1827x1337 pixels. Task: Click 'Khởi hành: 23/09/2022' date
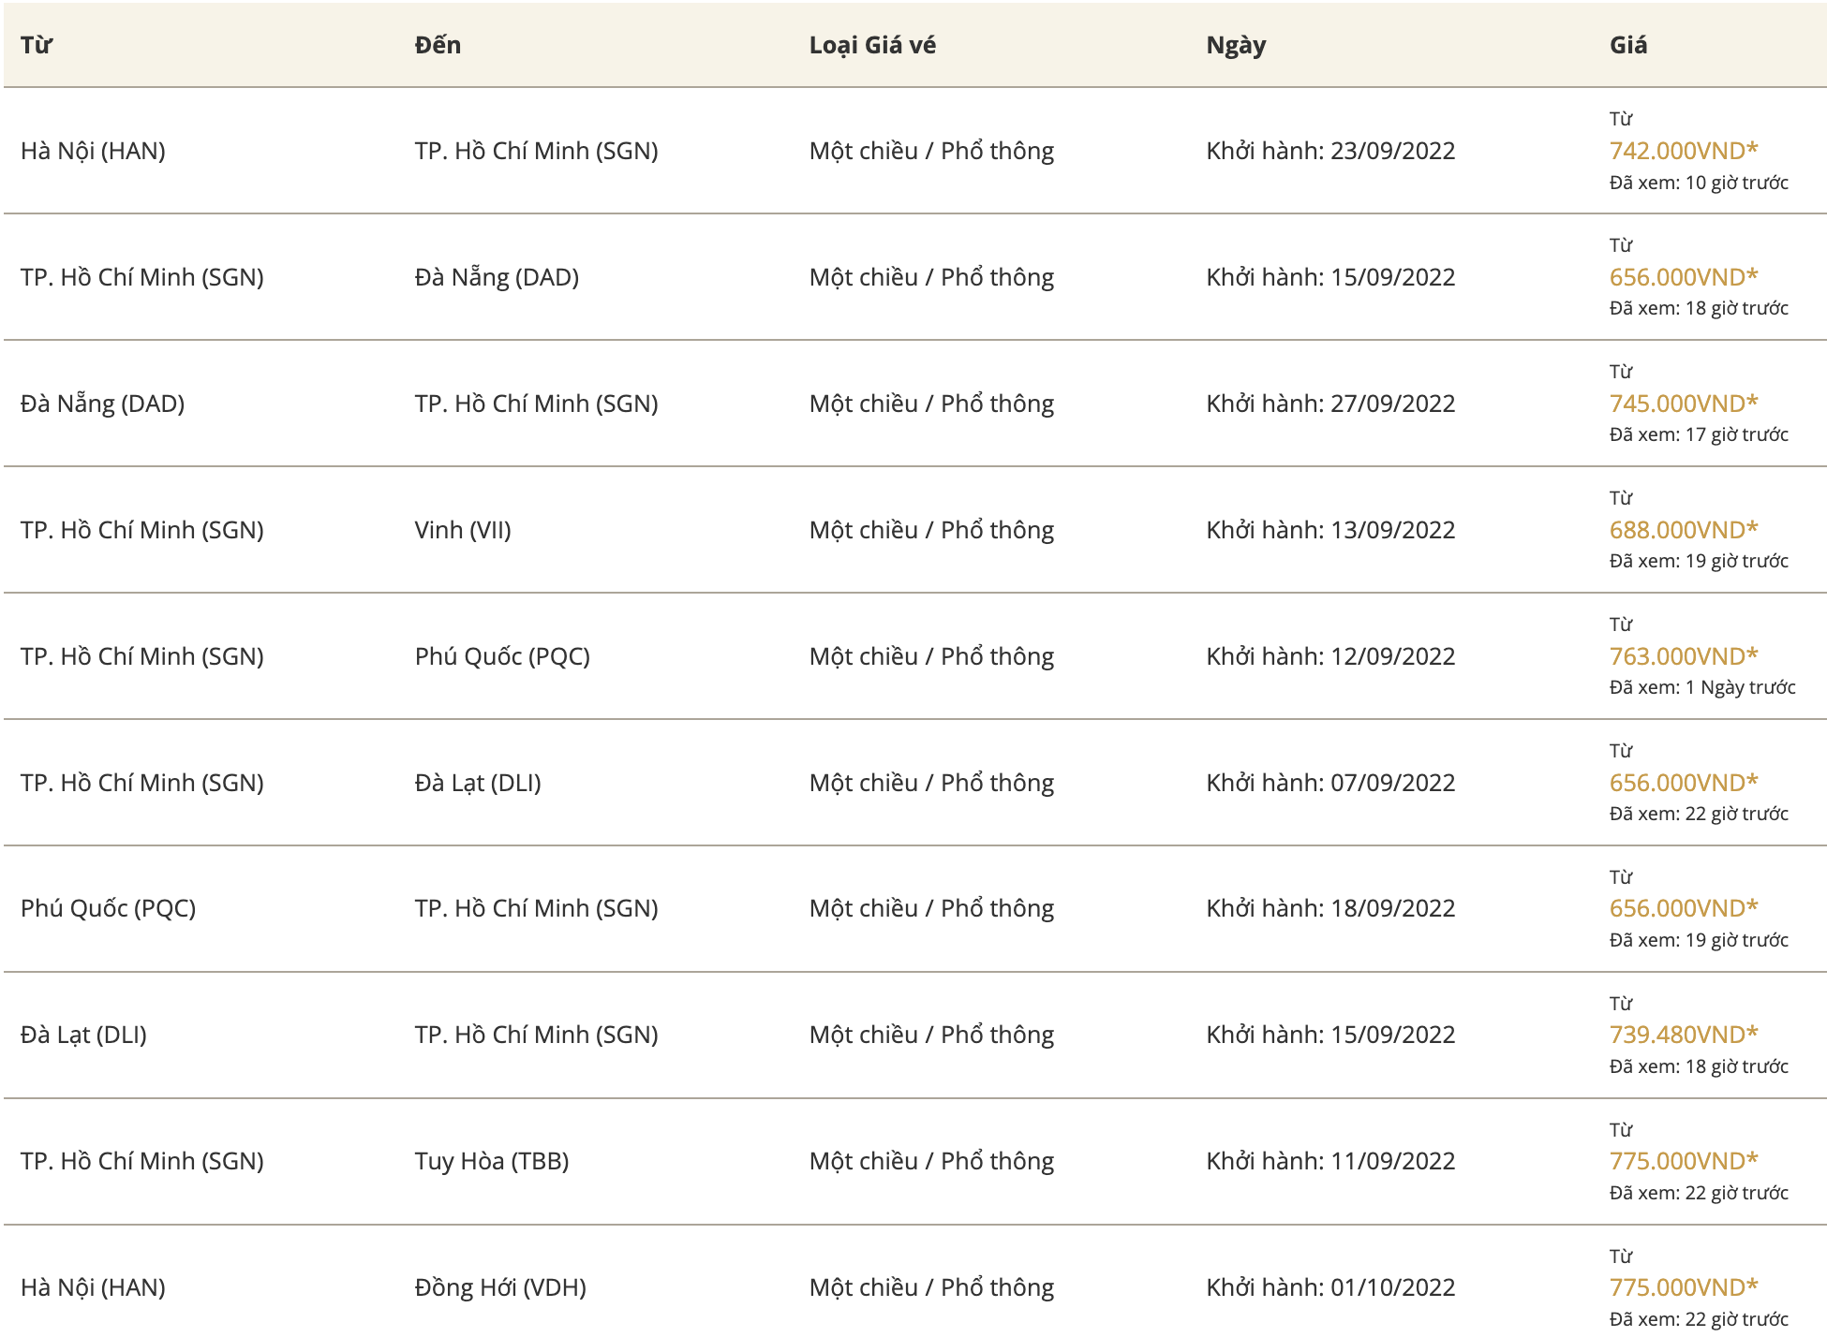pyautogui.click(x=1330, y=151)
